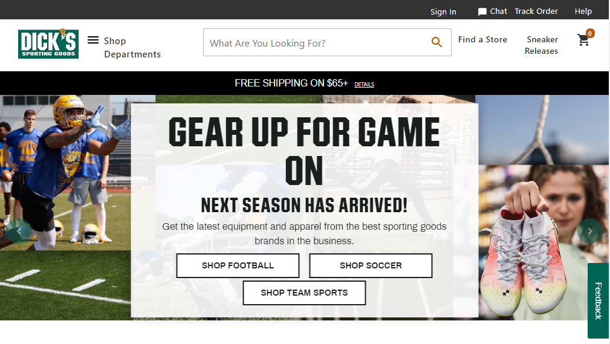This screenshot has height=344, width=610.
Task: Open the hamburger Shop Departments menu icon
Action: [93, 40]
